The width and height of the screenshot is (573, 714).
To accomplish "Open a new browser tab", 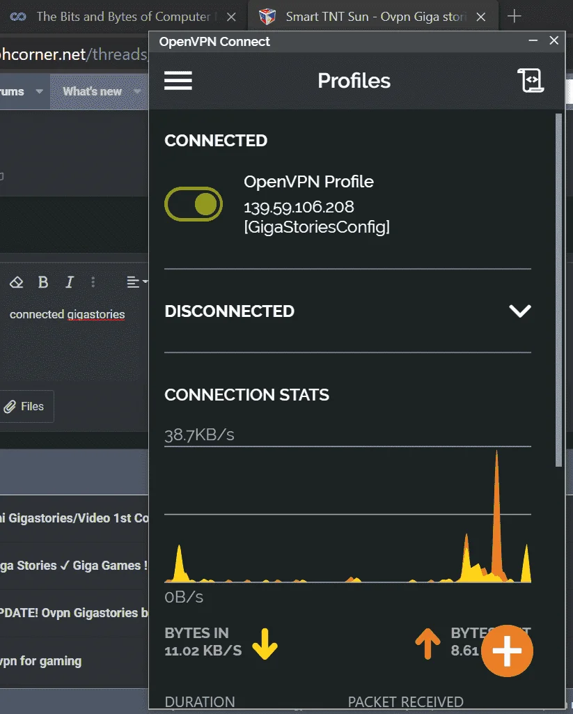I will tap(515, 17).
